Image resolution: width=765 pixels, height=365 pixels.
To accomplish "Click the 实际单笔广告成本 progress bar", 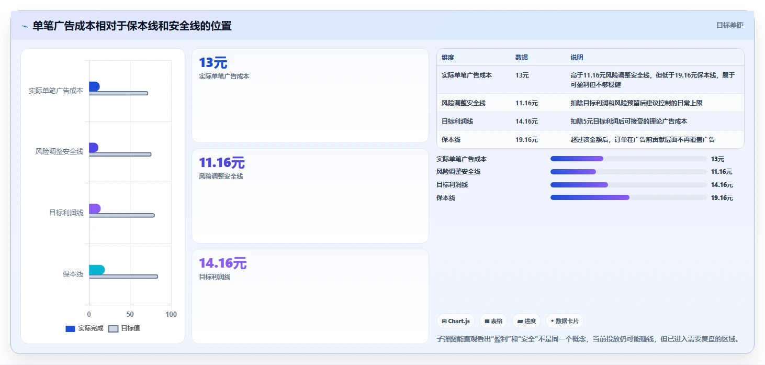I will coord(628,159).
